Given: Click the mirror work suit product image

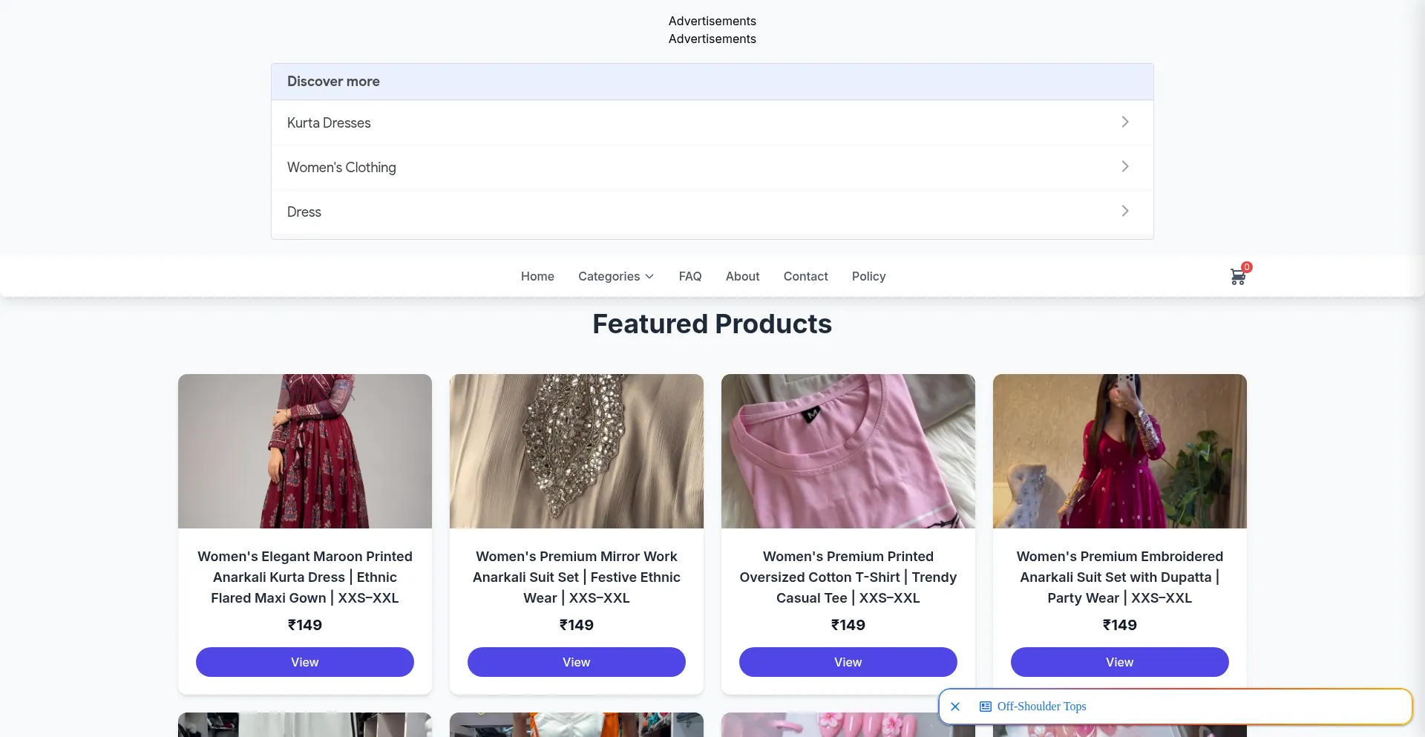Looking at the screenshot, I should pyautogui.click(x=577, y=451).
